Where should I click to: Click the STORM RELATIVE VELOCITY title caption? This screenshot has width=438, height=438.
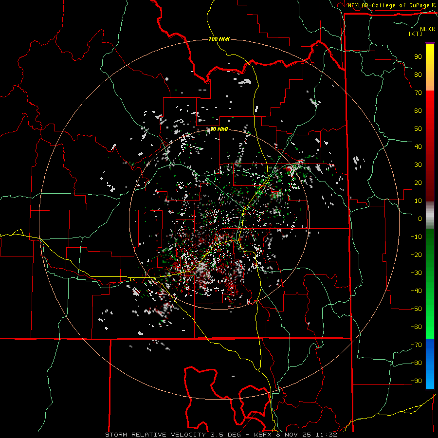(221, 435)
